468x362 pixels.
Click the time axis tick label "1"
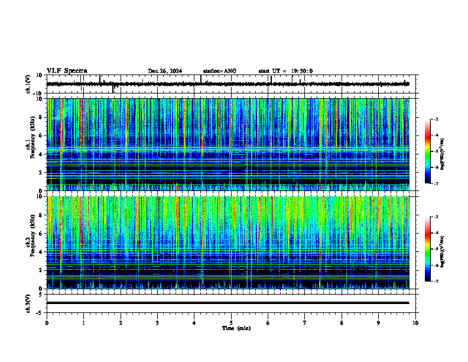83,323
